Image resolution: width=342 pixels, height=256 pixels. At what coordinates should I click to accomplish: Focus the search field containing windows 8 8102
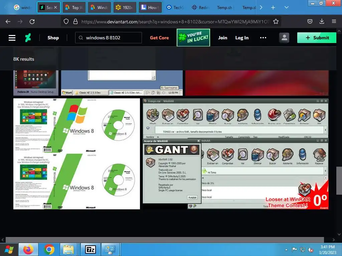[109, 38]
